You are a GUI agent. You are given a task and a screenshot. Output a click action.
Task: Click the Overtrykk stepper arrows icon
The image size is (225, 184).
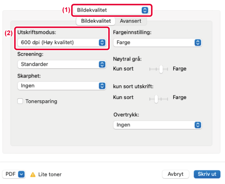point(198,125)
